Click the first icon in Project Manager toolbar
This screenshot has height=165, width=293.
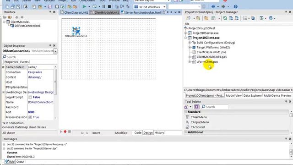click(x=188, y=18)
